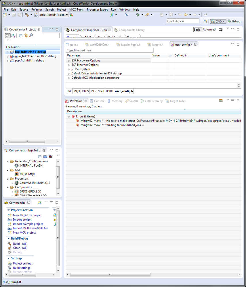Click Generate Processor Expert code icon
Image resolution: width=246 pixels, height=287 pixels.
click(50, 157)
